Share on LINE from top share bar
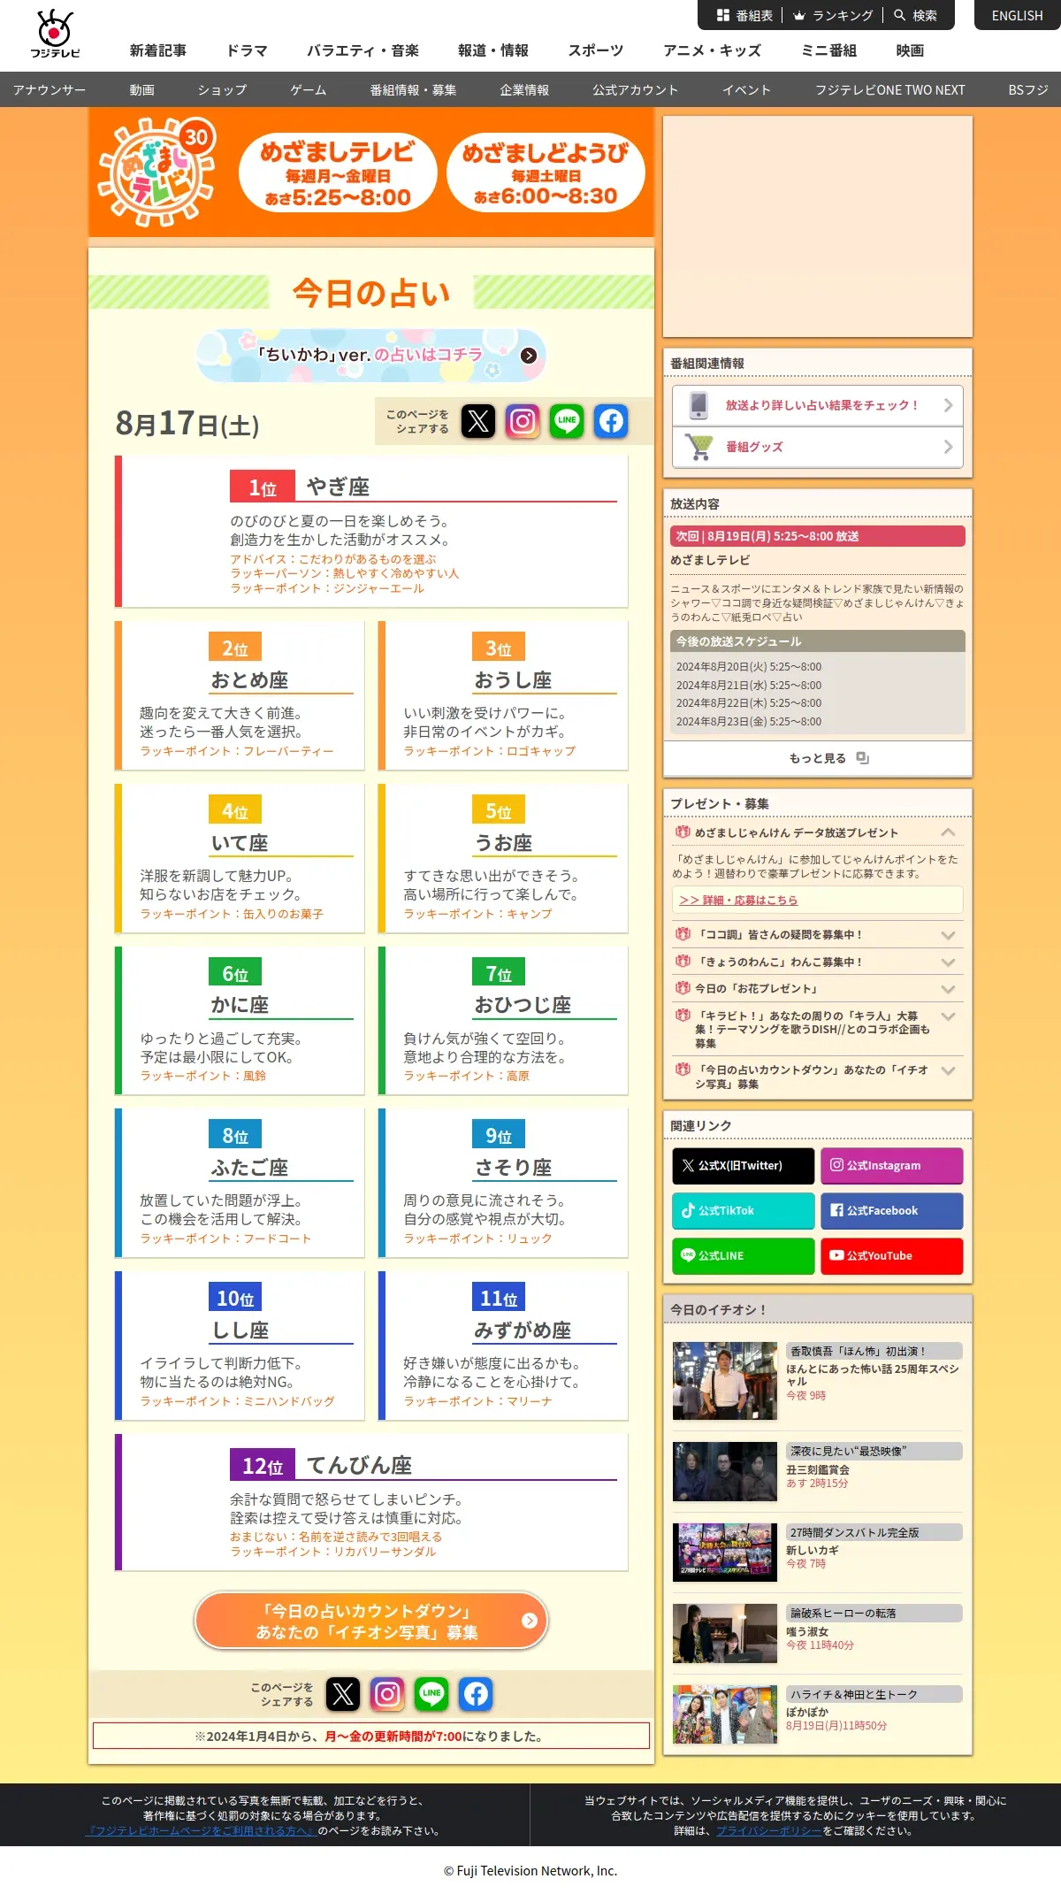1061x1894 pixels. point(567,421)
